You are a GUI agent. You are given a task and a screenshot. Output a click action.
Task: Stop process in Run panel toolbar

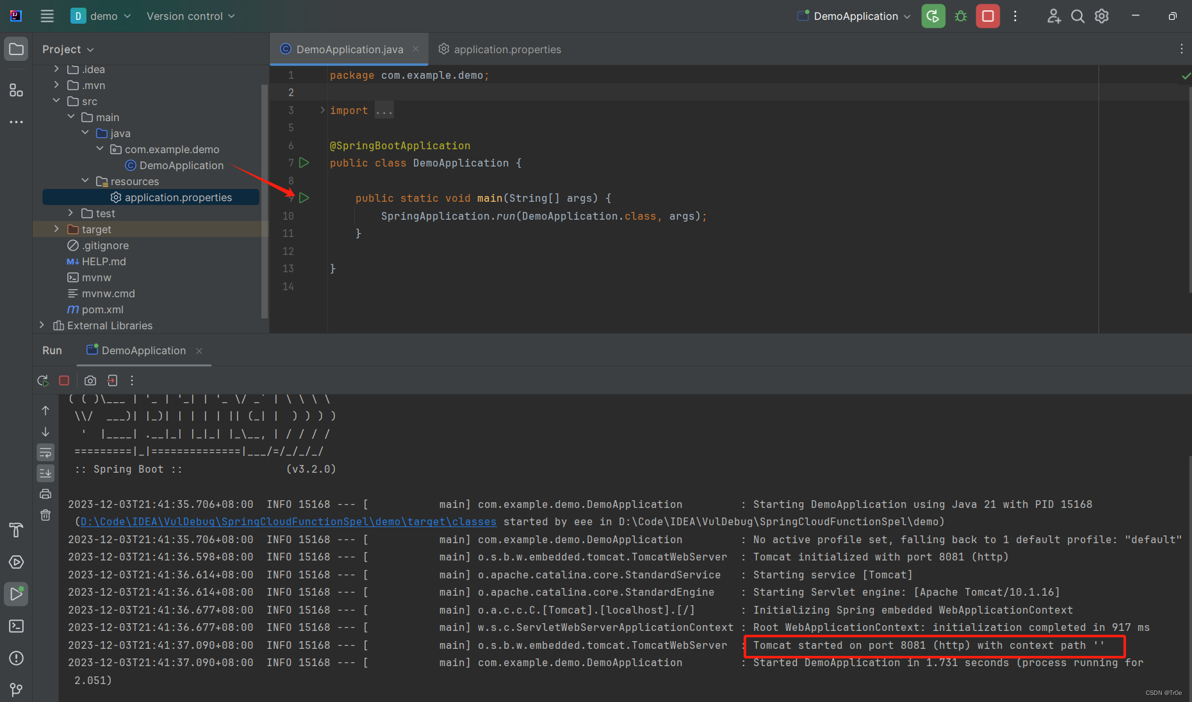click(64, 380)
